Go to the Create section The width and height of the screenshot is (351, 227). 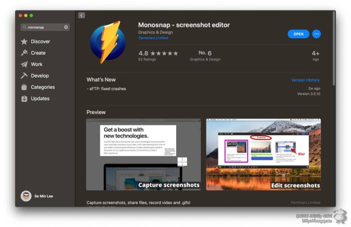pyautogui.click(x=37, y=53)
